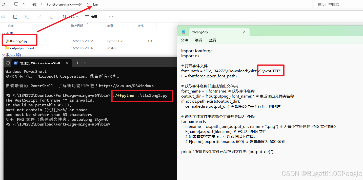Click the 1/2/2025 20:26 modified date cell
Image resolution: width=363 pixels, height=180 pixels.
82,48
